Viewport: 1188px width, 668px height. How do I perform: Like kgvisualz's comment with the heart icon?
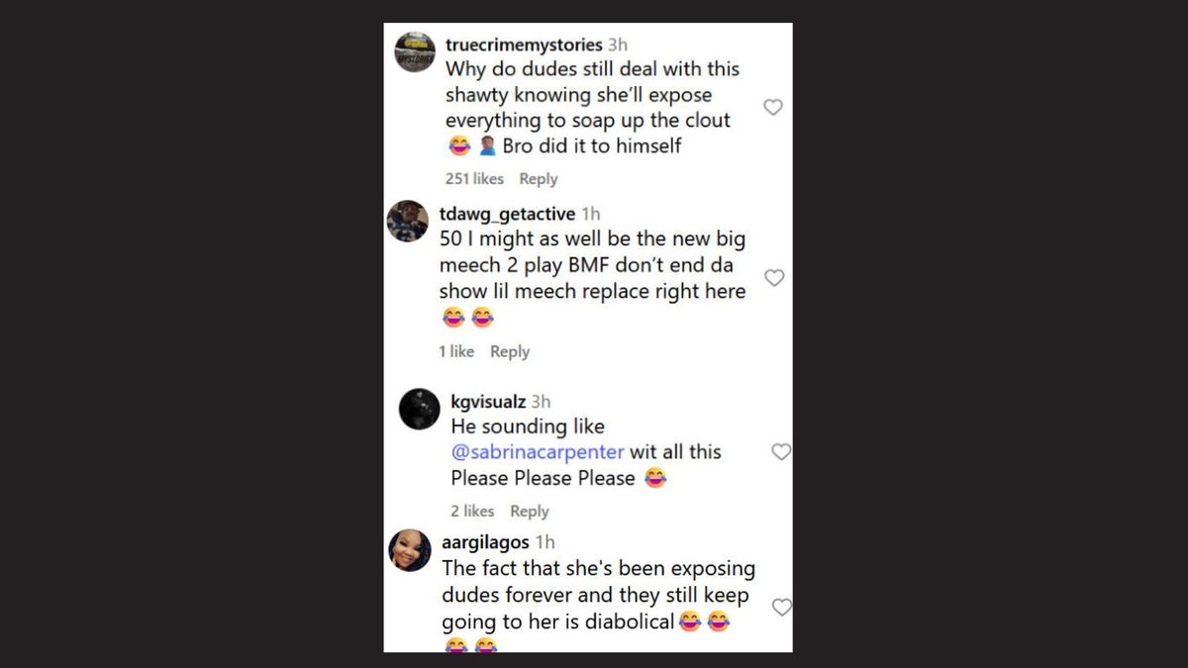[781, 451]
